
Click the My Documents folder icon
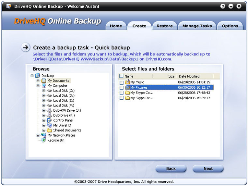tap(43, 81)
